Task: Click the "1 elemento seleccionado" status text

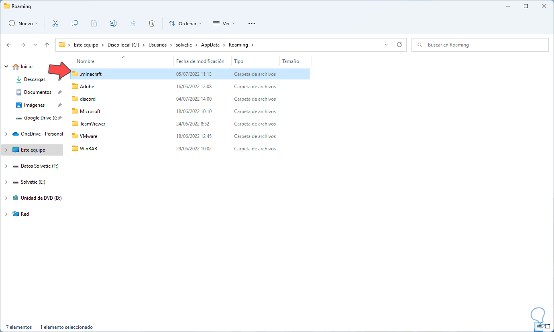Action: point(66,327)
